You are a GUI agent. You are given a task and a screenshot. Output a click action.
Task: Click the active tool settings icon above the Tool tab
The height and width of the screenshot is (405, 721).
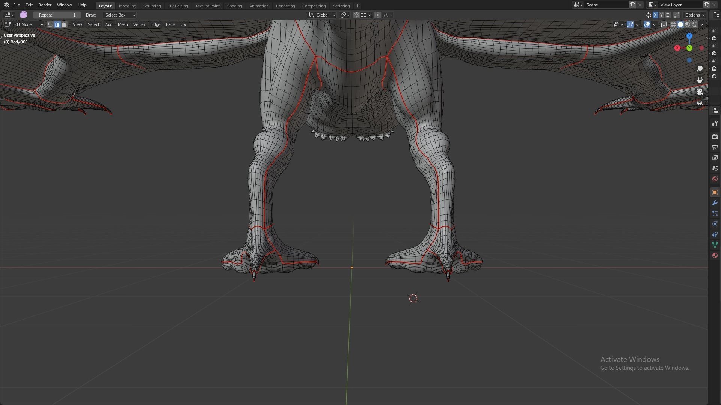[716, 110]
